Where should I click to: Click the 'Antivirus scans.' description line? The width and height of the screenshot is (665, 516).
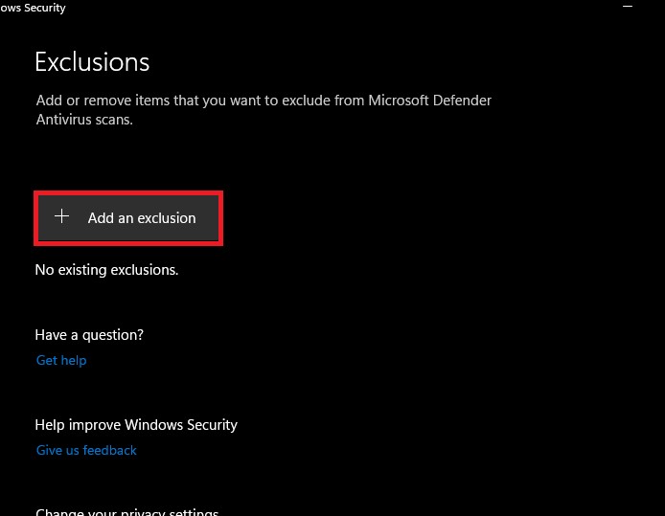pos(84,120)
